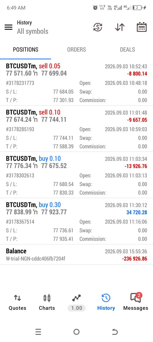
Task: Tap the Android home button
Action: (76, 332)
